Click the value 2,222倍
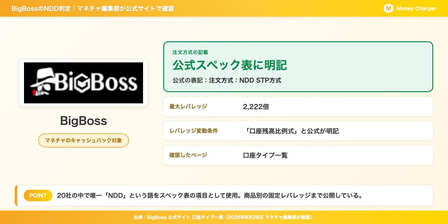 tap(256, 107)
